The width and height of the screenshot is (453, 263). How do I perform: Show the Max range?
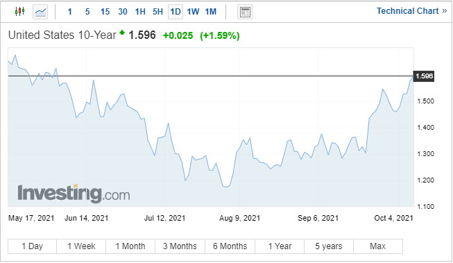click(x=378, y=246)
